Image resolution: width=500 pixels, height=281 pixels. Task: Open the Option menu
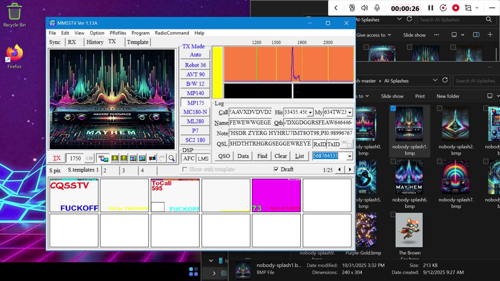click(x=97, y=33)
